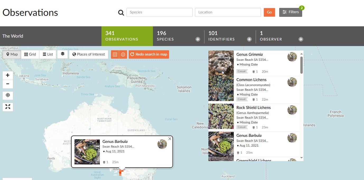Open the Genus Grimmia photo thumbnail
The height and width of the screenshot is (180, 364).
[x=221, y=63]
